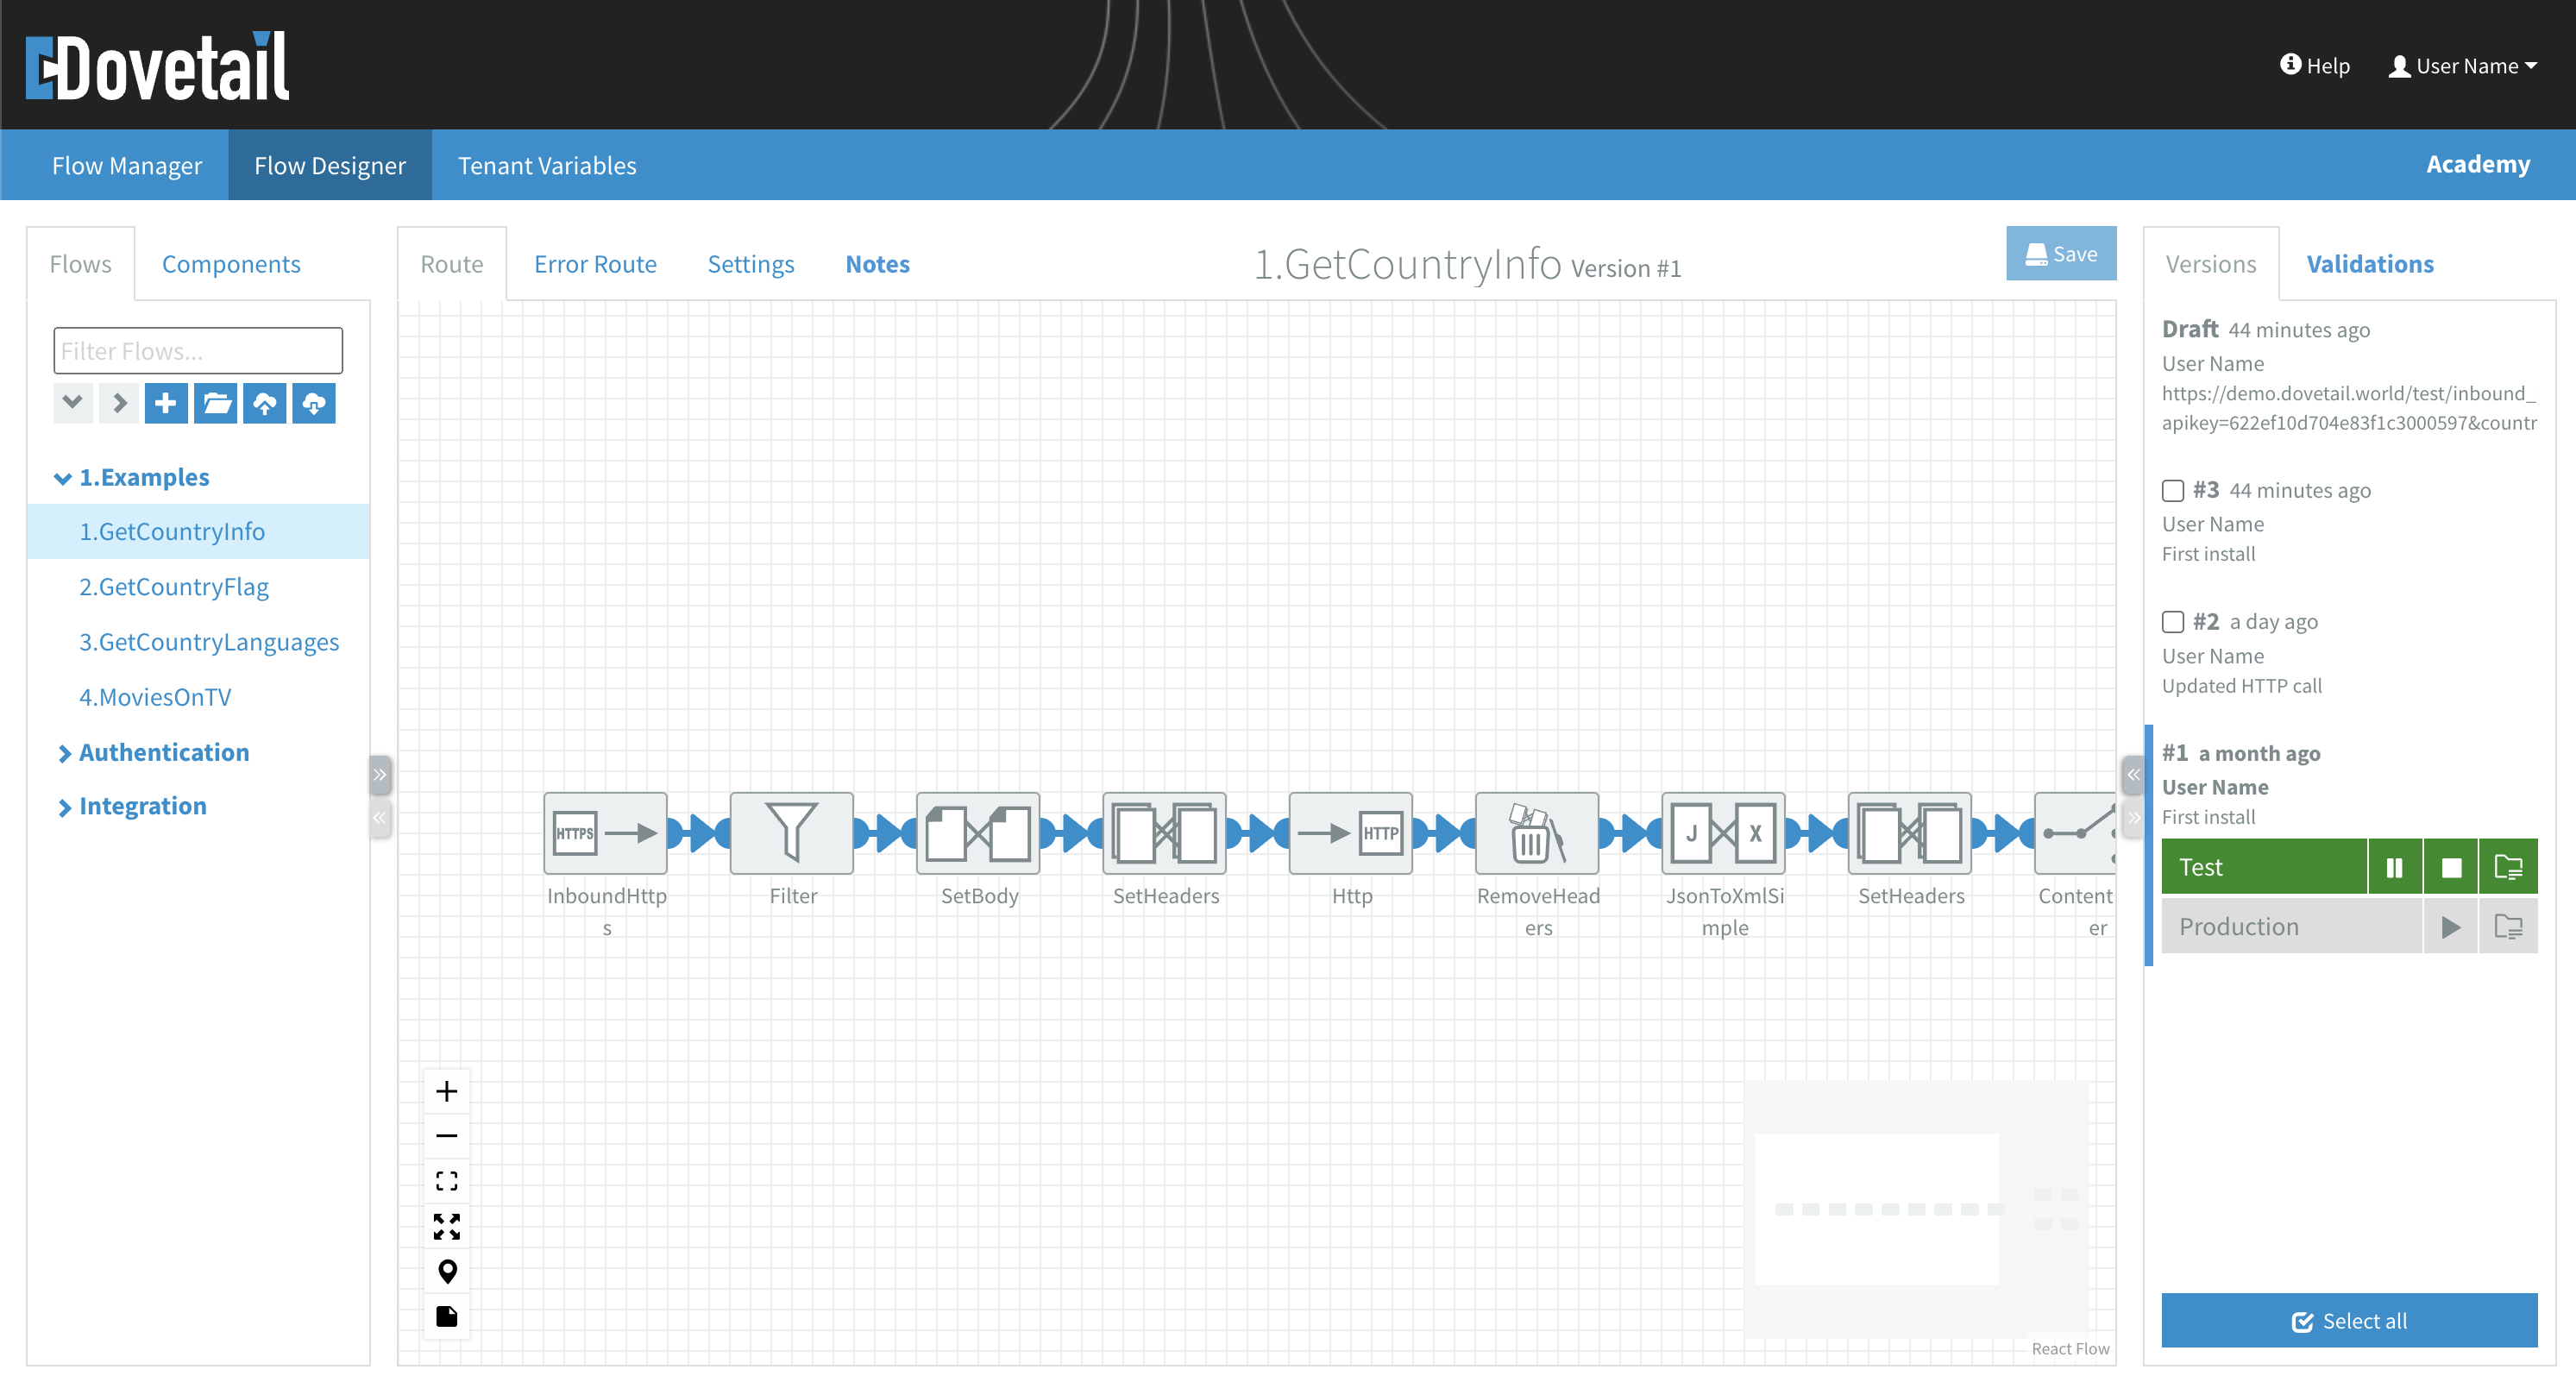The width and height of the screenshot is (2576, 1382).
Task: Click the Test environment bar
Action: tap(2264, 867)
